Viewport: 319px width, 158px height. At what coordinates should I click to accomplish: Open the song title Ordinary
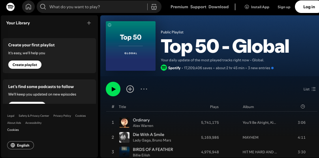coord(141,120)
